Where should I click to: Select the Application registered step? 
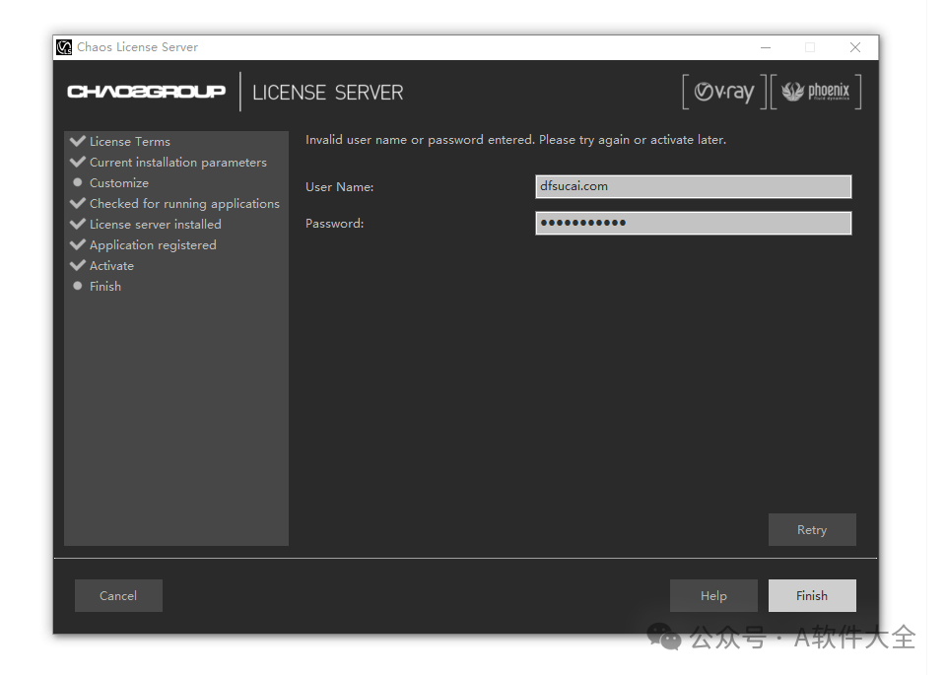153,245
